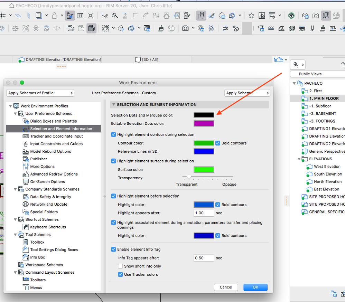Click the camera icon in top toolbar
This screenshot has width=345, height=302.
pos(316,16)
